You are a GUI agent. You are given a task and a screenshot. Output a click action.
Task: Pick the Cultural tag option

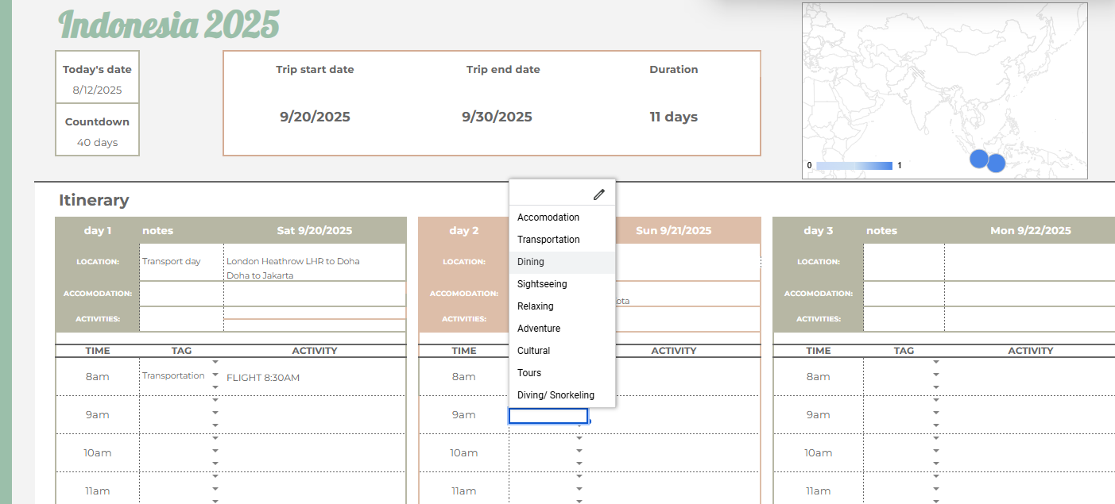(x=533, y=351)
